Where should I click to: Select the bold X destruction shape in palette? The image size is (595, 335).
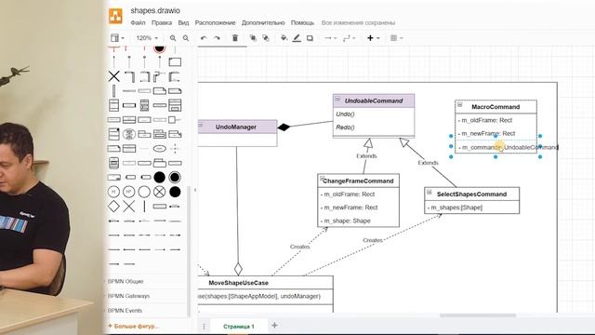pos(113,76)
